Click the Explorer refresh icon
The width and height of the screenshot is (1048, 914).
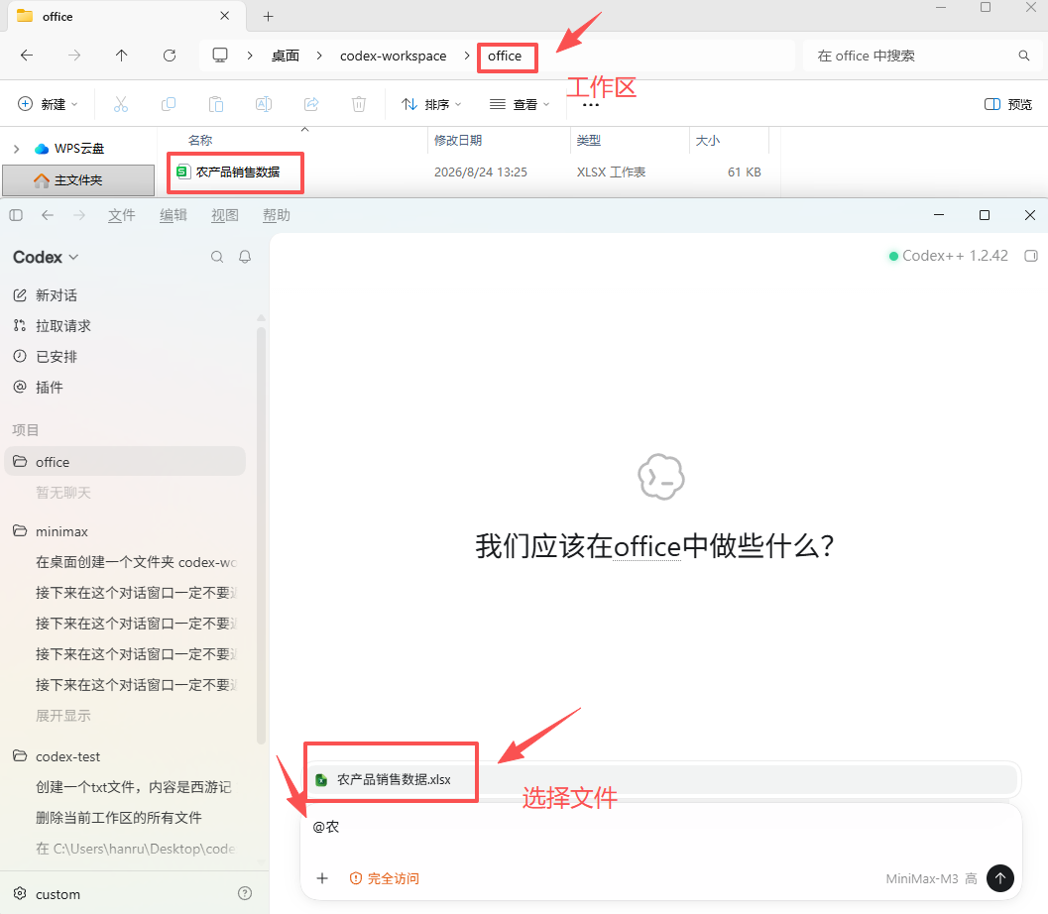(170, 56)
